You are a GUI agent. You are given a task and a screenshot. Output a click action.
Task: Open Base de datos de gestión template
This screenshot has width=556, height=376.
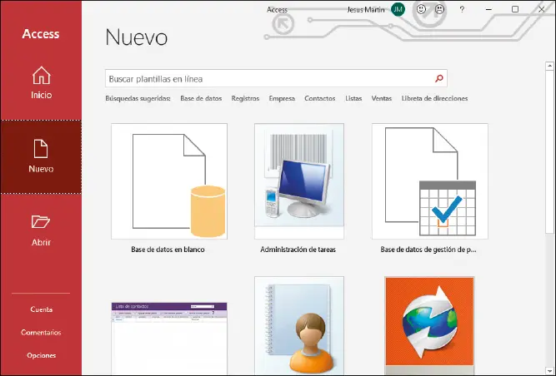click(x=429, y=181)
